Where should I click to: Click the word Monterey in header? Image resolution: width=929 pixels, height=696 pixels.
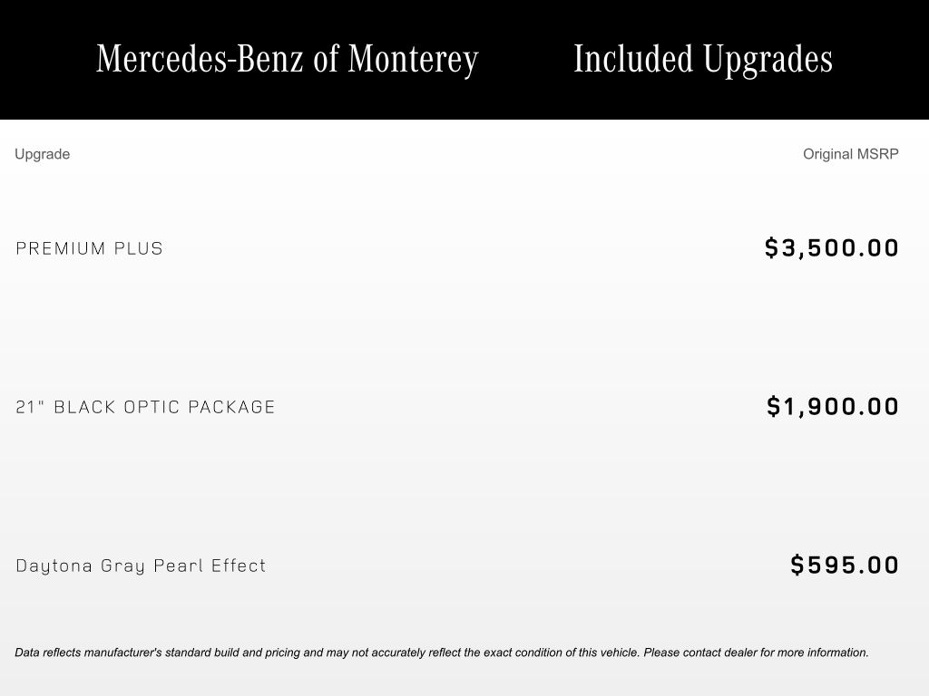coord(413,59)
